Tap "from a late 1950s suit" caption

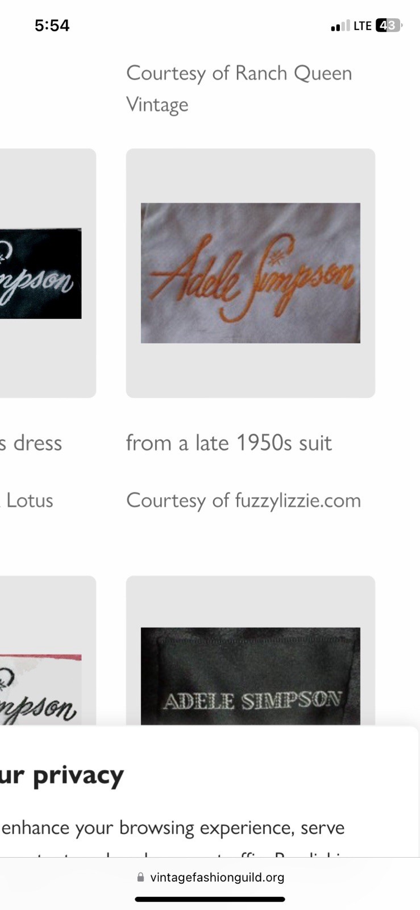tap(228, 443)
